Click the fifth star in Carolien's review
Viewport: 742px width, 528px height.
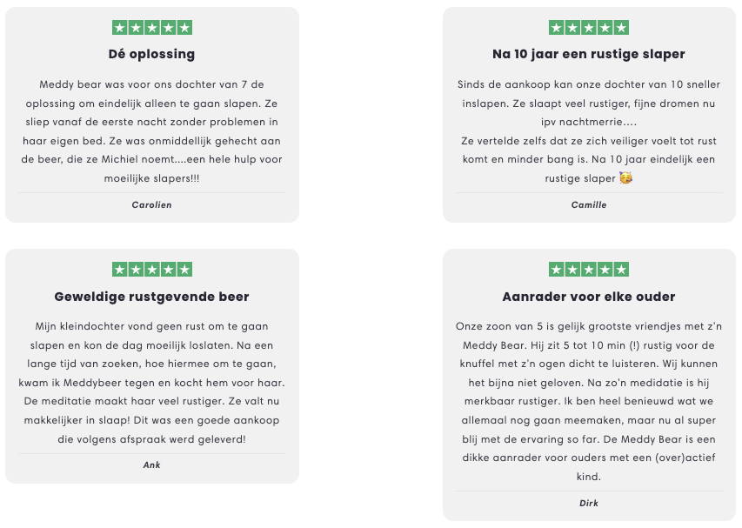coord(184,28)
